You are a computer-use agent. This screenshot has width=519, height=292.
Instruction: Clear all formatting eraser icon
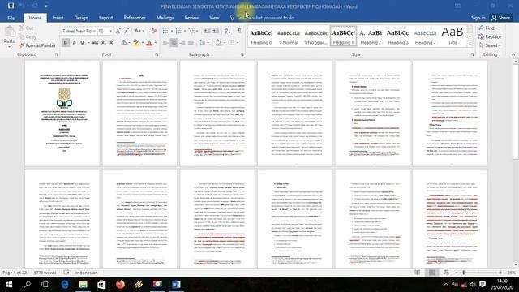pos(153,31)
